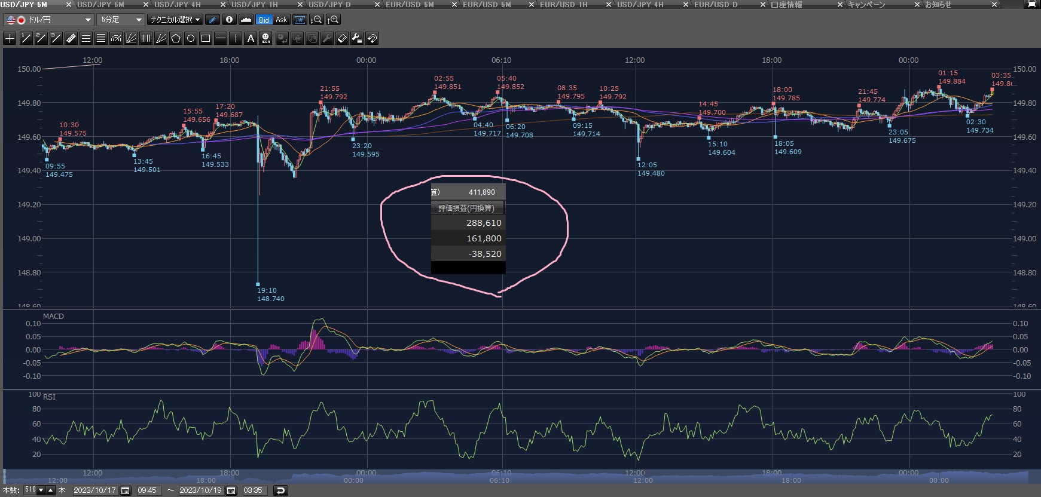Open the 口座情報 tab
This screenshot has height=497, width=1041.
(x=786, y=4)
